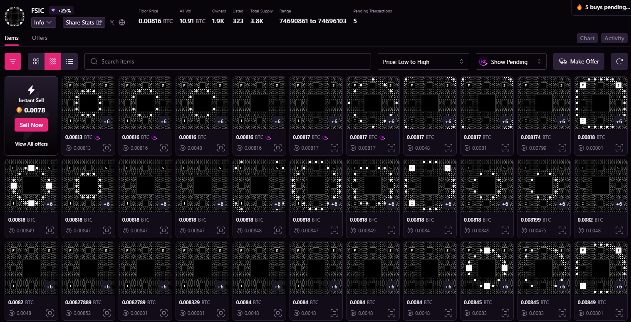Switch to small grid view
631x322 pixels.
(53, 61)
